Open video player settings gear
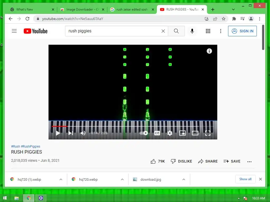 point(170,133)
